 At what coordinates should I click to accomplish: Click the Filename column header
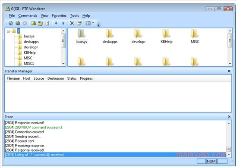click(13, 78)
